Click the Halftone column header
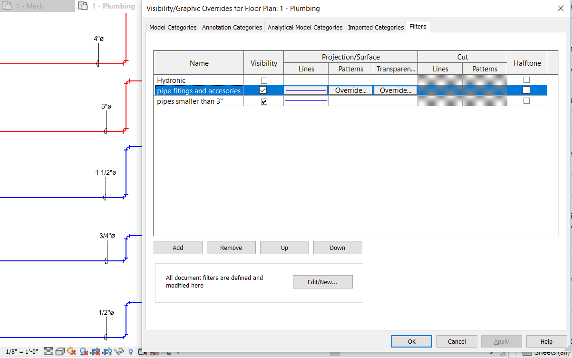 point(527,63)
